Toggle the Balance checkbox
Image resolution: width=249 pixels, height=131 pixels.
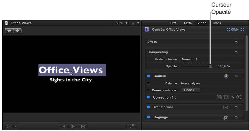tap(148, 83)
